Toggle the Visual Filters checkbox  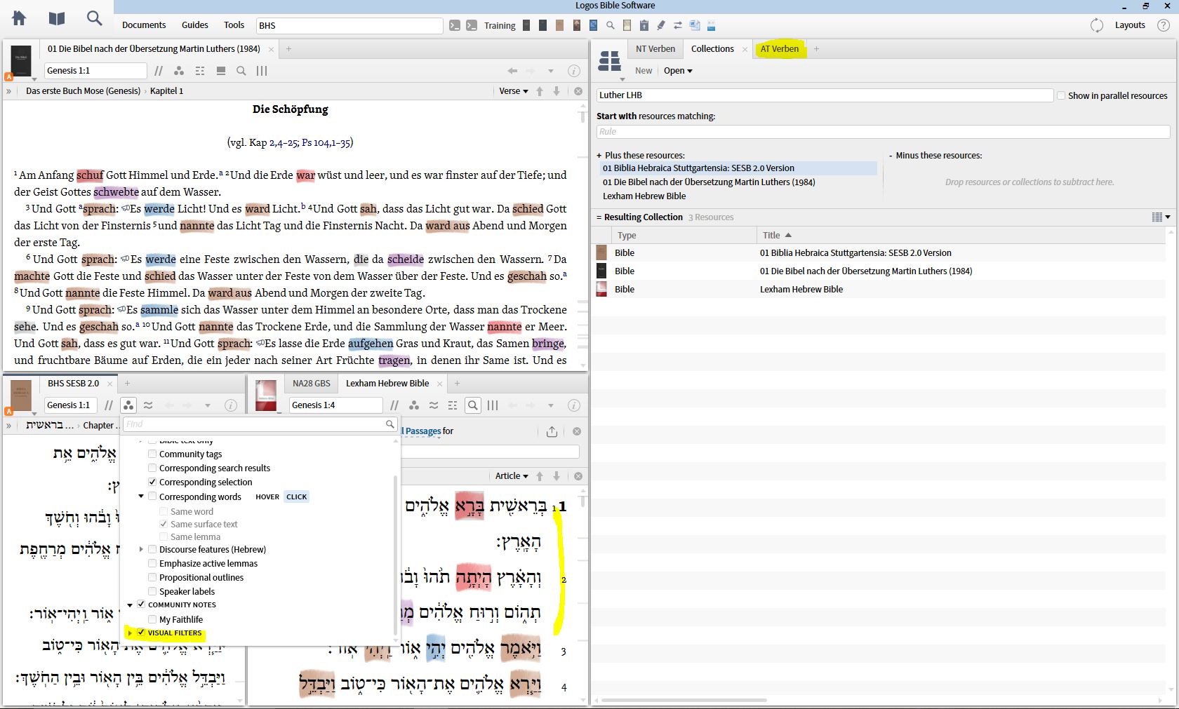click(141, 633)
